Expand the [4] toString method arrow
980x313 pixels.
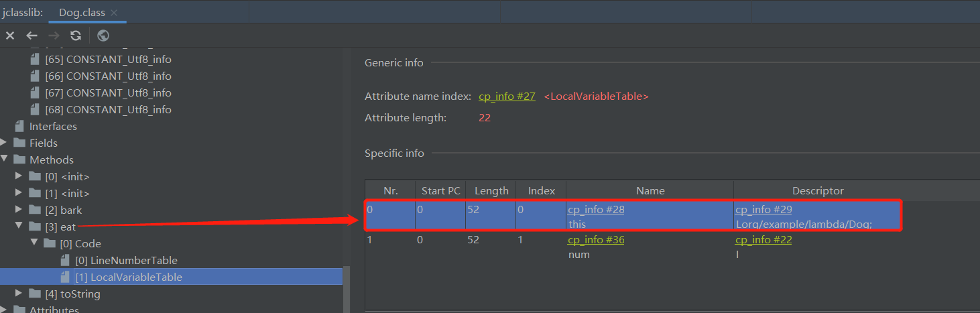20,294
